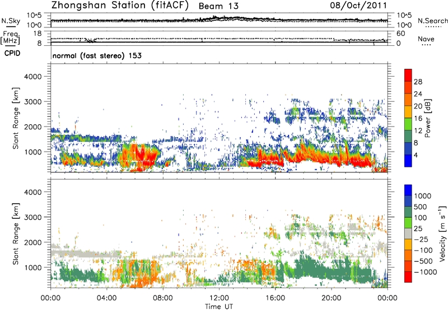
Task: Click the Zhongshan Station (fitACF) title
Action: click(x=120, y=6)
